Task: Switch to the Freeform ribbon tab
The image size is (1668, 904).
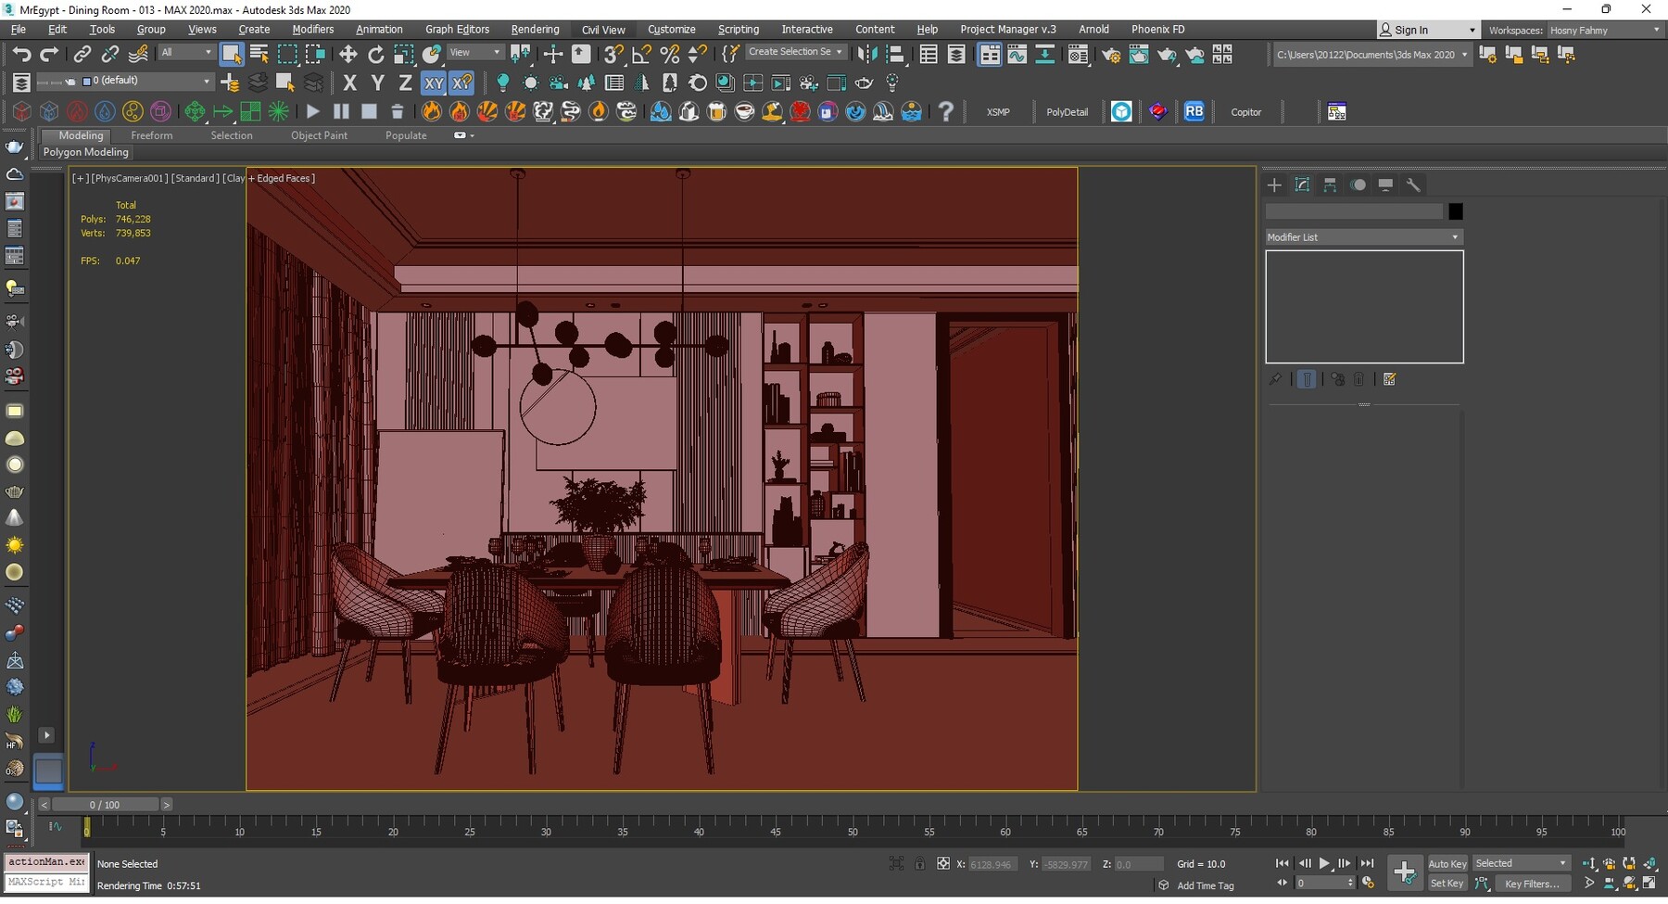Action: point(152,134)
